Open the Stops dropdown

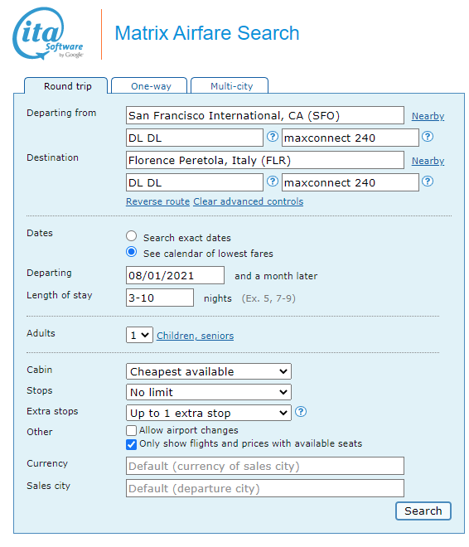pyautogui.click(x=209, y=392)
